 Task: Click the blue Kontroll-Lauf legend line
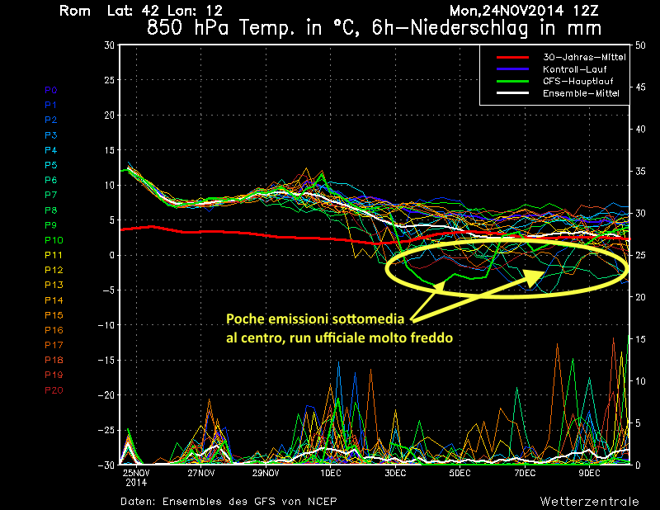512,69
